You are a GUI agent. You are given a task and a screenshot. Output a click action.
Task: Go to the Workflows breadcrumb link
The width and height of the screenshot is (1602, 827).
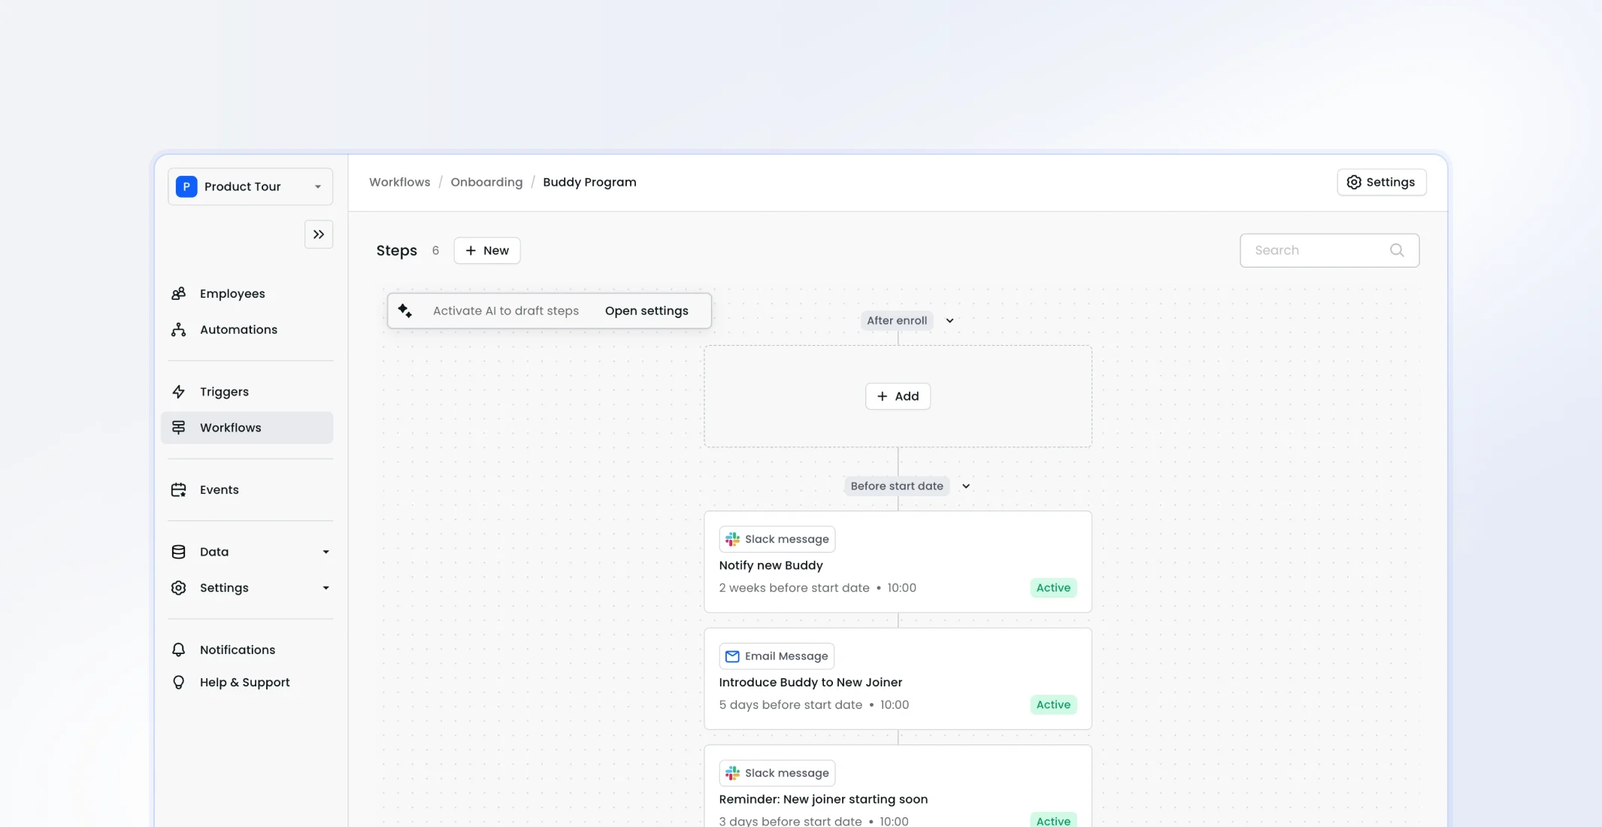[x=399, y=182]
